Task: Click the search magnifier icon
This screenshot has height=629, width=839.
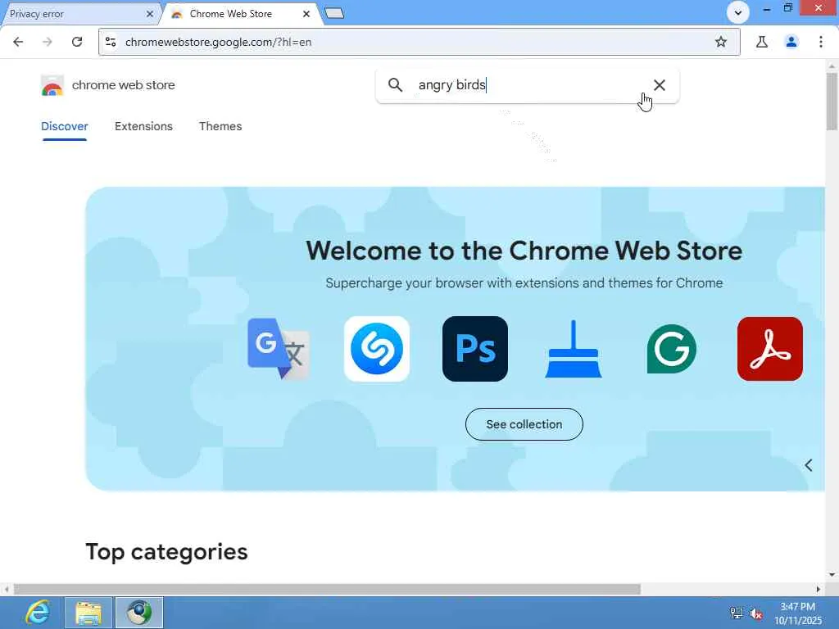Action: pyautogui.click(x=396, y=84)
